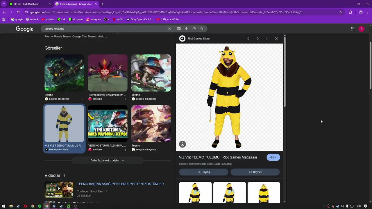Save the image with Kaydet button

pos(255,172)
